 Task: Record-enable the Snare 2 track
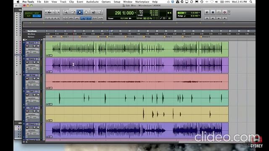tap(27, 62)
